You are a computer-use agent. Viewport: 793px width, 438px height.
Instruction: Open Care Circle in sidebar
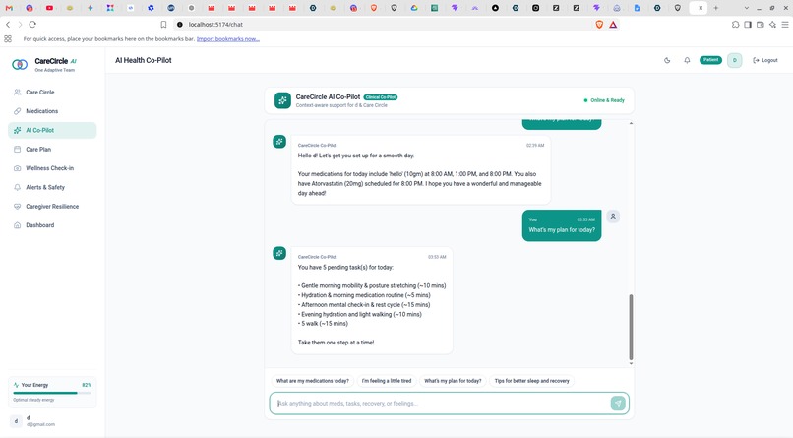point(52,93)
